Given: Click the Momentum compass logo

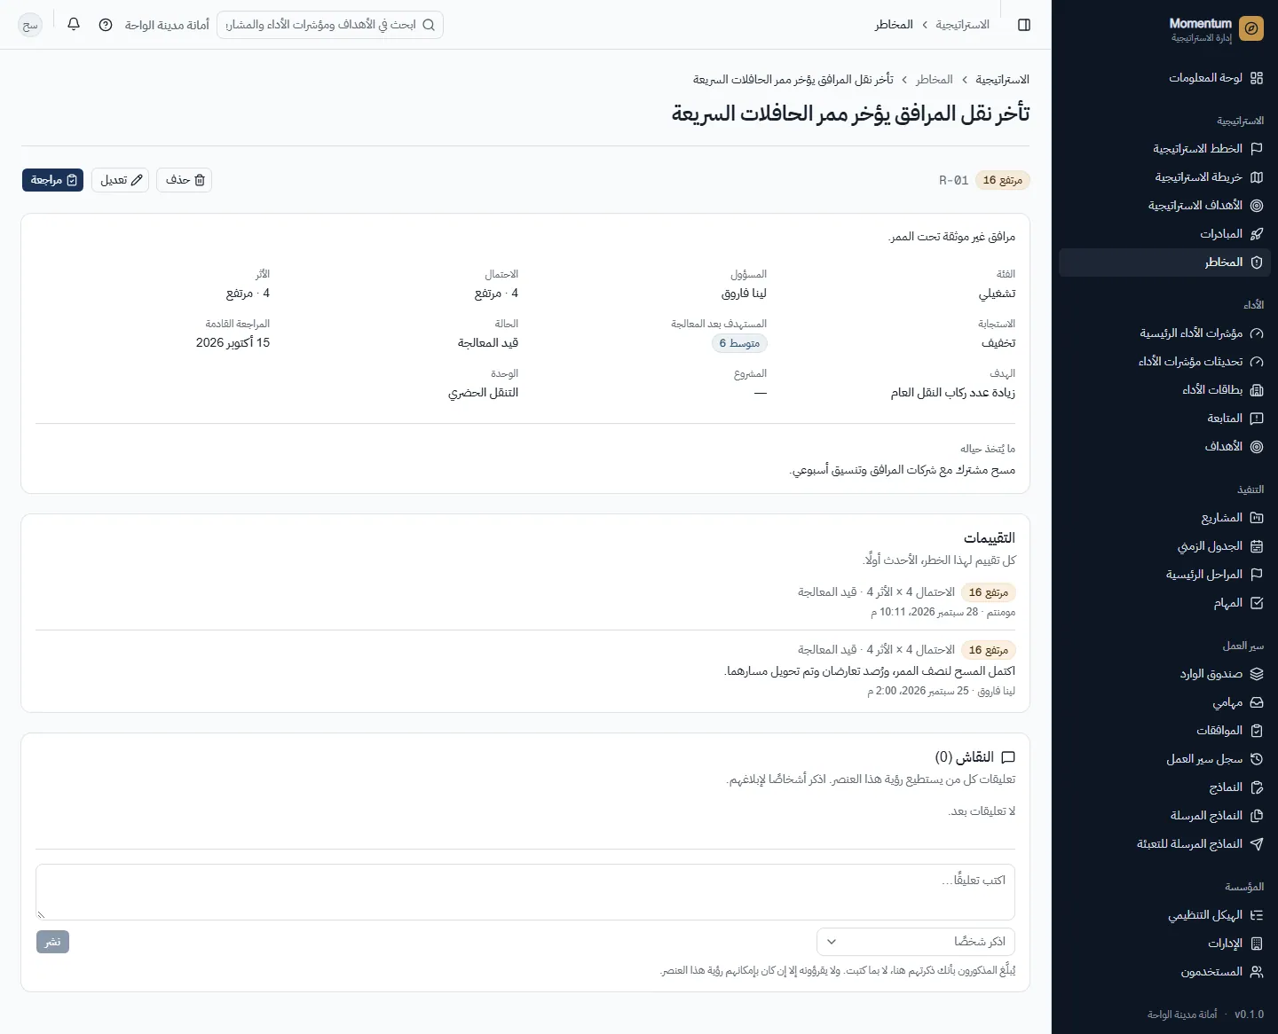Looking at the screenshot, I should point(1250,29).
